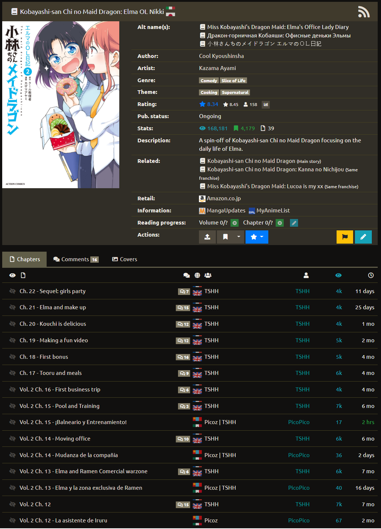Click the teal edit pencil action button
The width and height of the screenshot is (381, 529).
[363, 237]
